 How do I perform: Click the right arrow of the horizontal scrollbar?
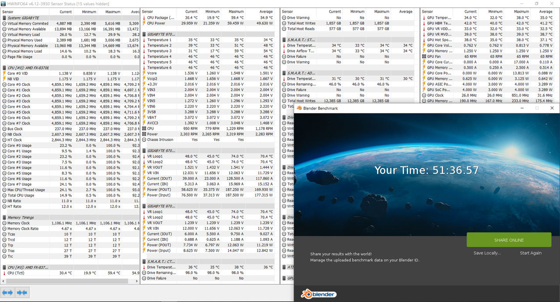coord(137,281)
